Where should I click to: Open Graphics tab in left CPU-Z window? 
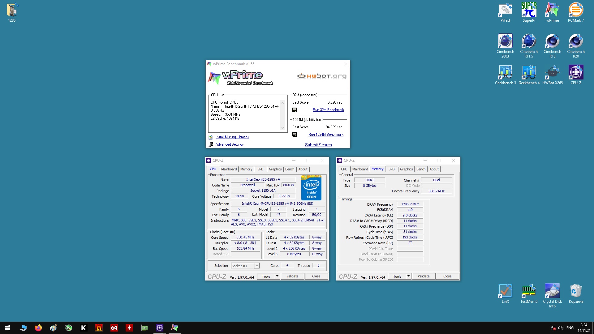pyautogui.click(x=275, y=169)
